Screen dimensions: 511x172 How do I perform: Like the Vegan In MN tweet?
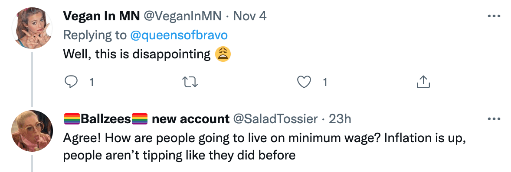tap(304, 83)
